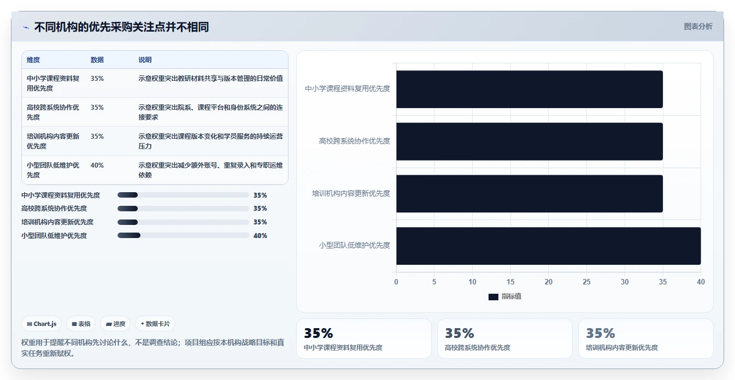Click description about 减少额外账号、重复录入
The height and width of the screenshot is (380, 735).
pos(210,170)
